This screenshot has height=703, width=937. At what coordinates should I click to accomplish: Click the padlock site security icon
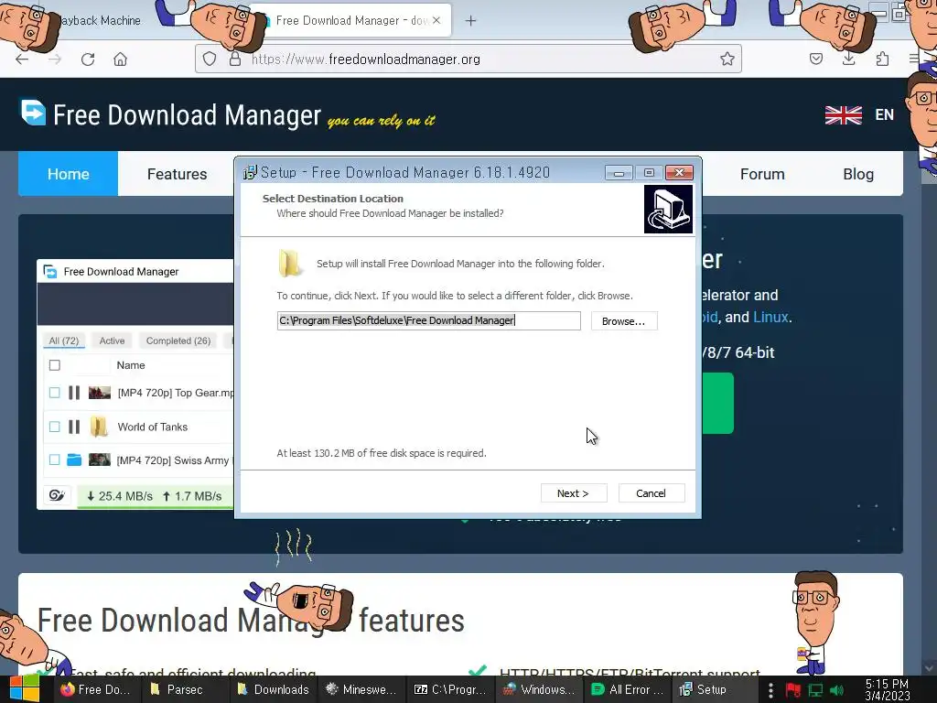click(x=235, y=59)
